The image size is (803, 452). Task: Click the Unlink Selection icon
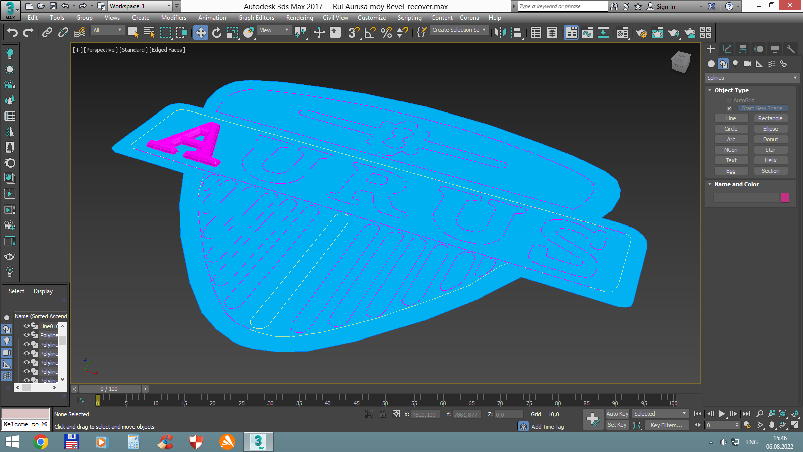click(x=63, y=33)
